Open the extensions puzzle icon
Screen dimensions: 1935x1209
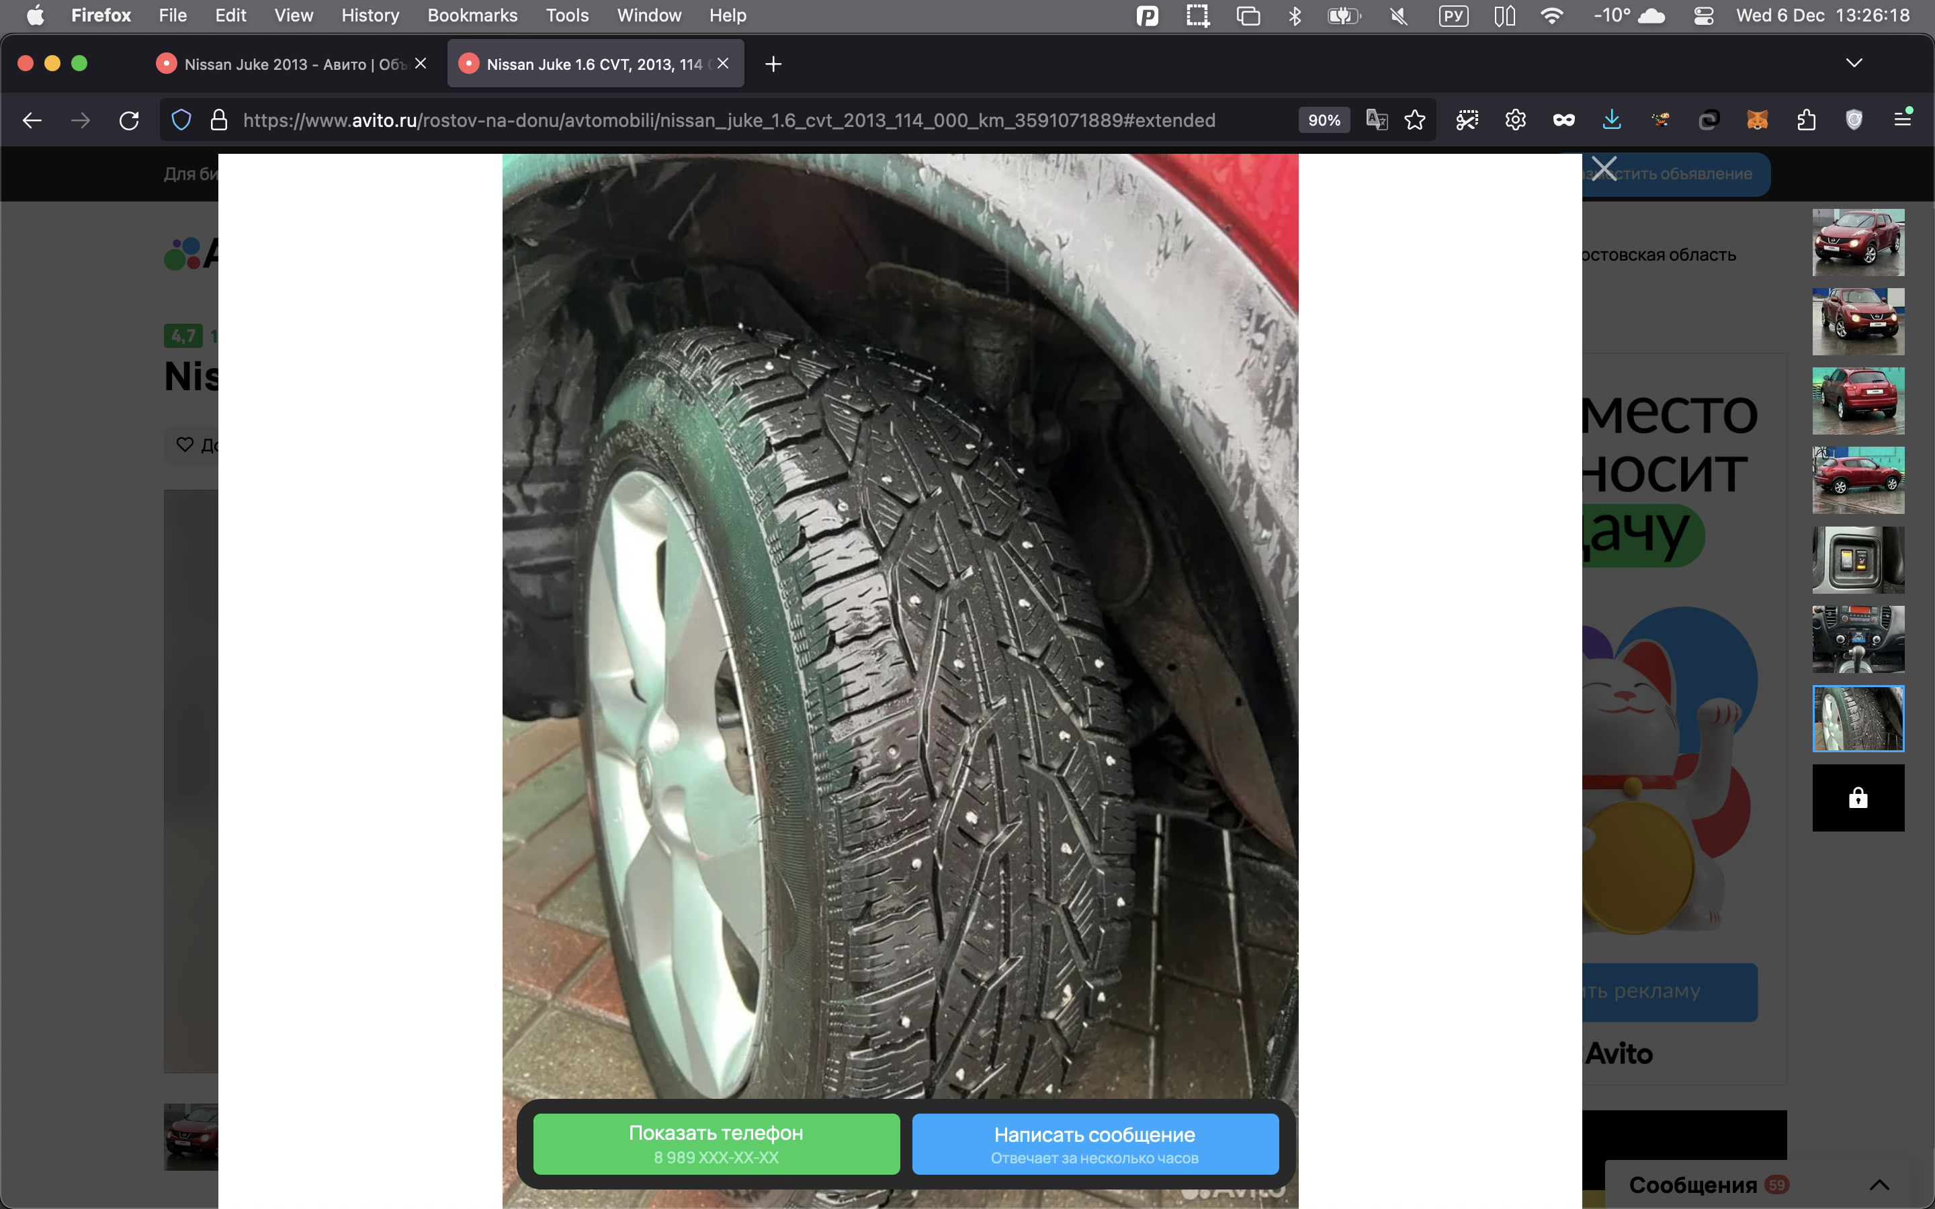click(x=1805, y=121)
